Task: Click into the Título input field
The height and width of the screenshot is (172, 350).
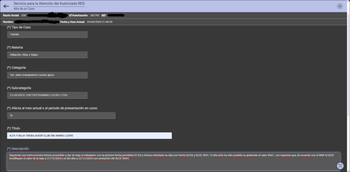Action: [x=89, y=136]
